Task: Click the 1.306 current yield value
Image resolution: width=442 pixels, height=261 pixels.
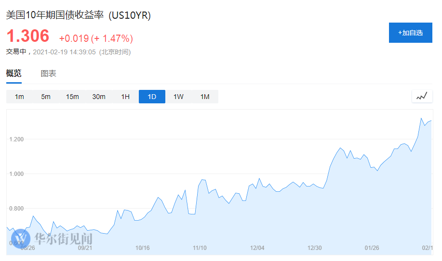Action: click(27, 36)
